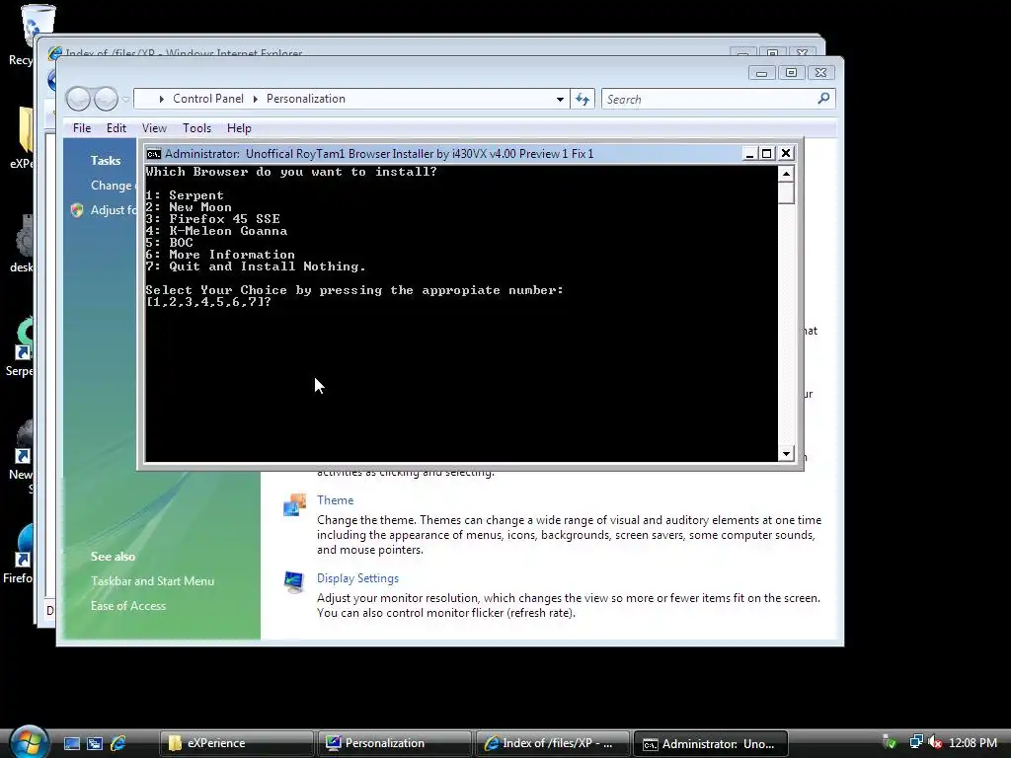Click console scrollbar down arrow
This screenshot has height=758, width=1011.
(786, 454)
